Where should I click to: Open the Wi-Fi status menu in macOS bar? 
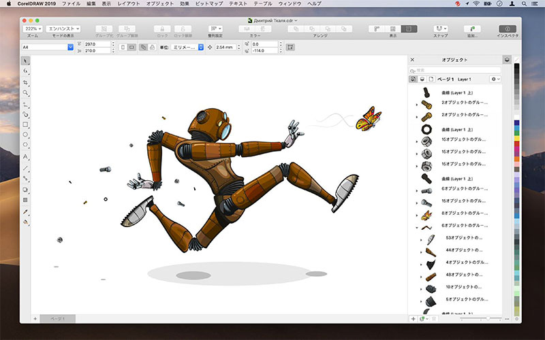(x=476, y=3)
